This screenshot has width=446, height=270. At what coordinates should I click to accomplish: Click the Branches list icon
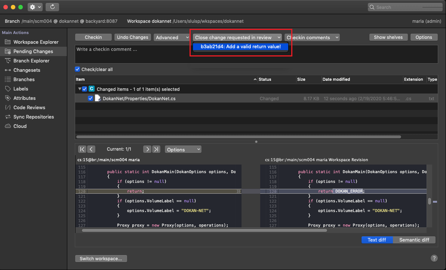point(8,79)
